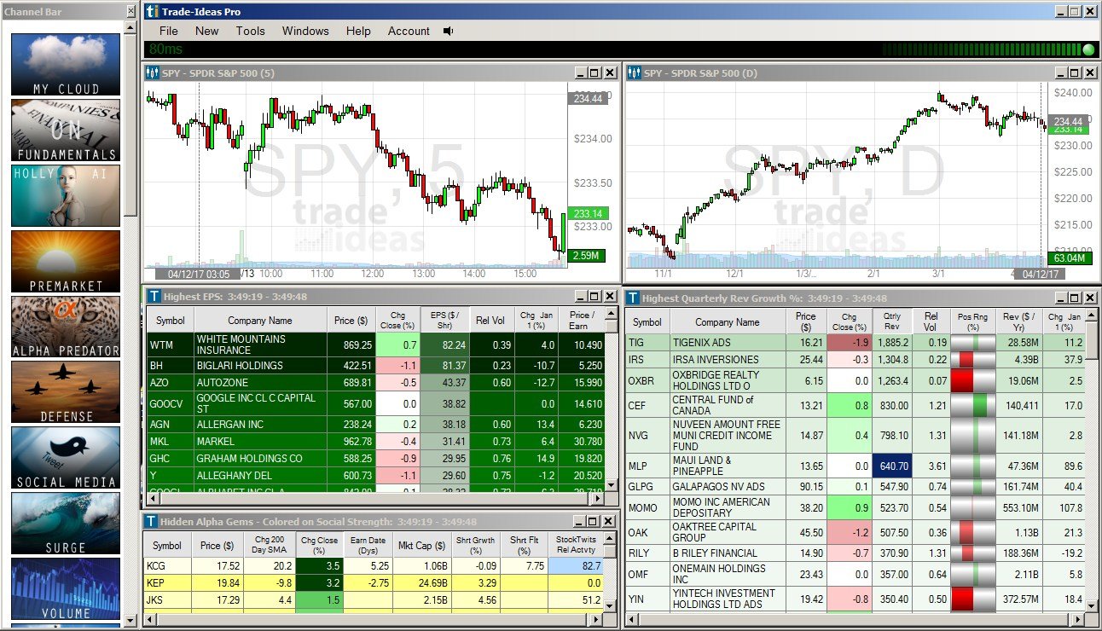Viewport: 1102px width, 631px height.
Task: Click the Highest Quarterly Rev Growth T icon
Action: [x=633, y=298]
